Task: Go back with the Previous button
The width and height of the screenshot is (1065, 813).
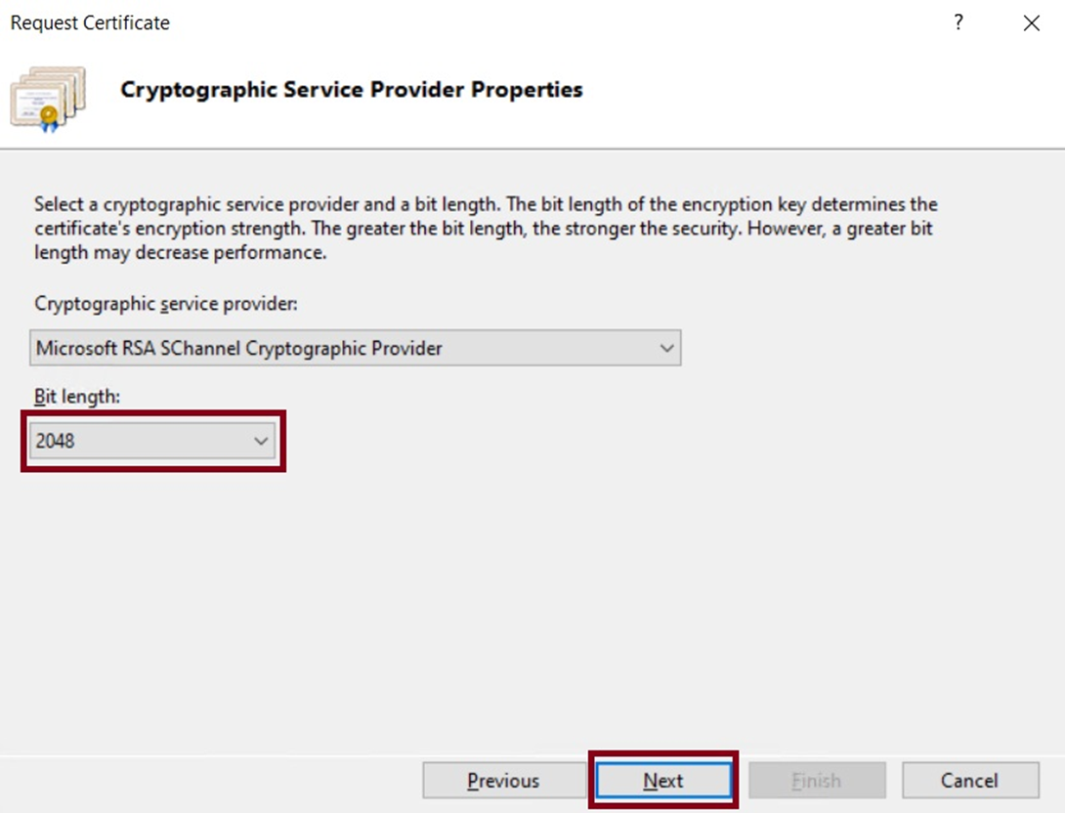Action: [503, 781]
